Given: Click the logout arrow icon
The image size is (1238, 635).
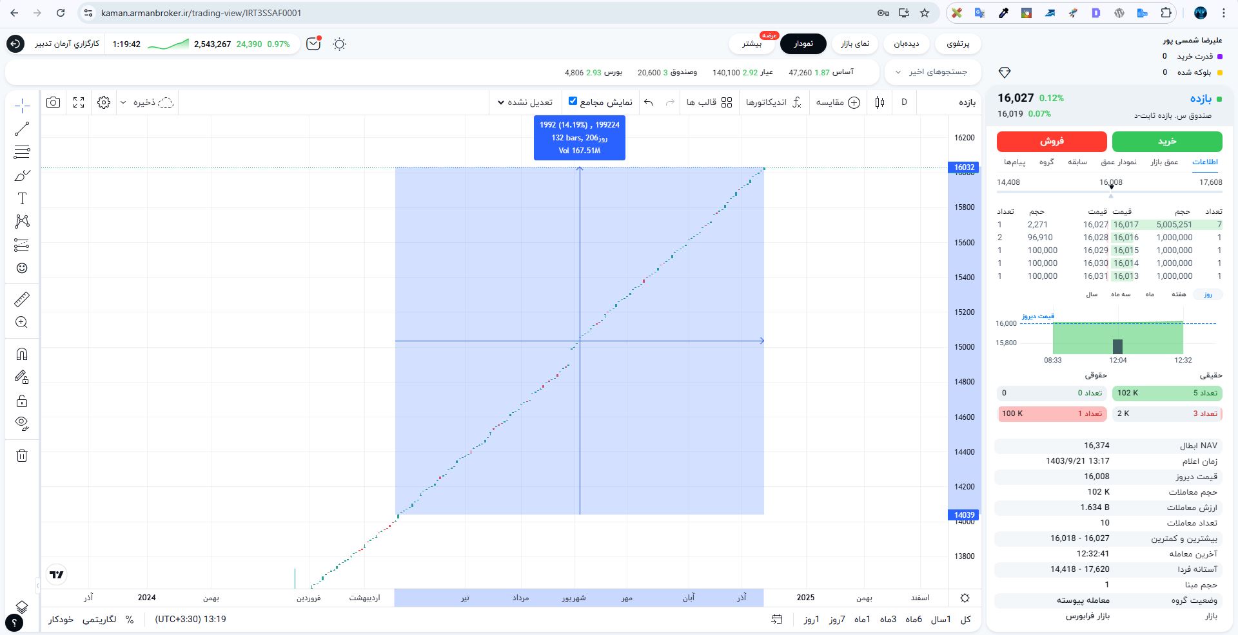Looking at the screenshot, I should pyautogui.click(x=15, y=44).
